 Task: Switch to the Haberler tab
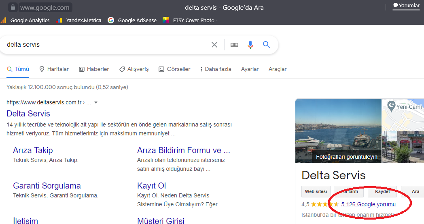coord(94,69)
